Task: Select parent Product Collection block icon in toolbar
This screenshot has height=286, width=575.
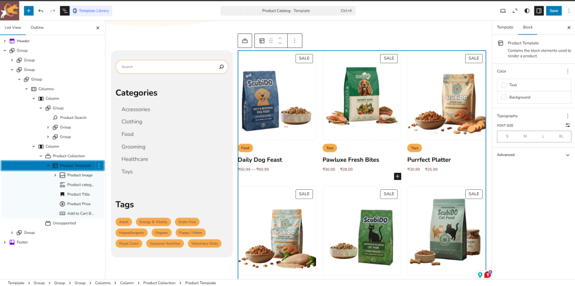Action: [245, 41]
